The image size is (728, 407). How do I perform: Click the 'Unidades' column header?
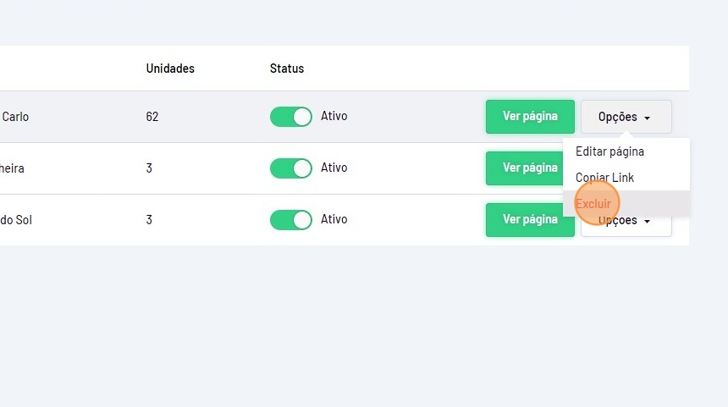(x=170, y=69)
